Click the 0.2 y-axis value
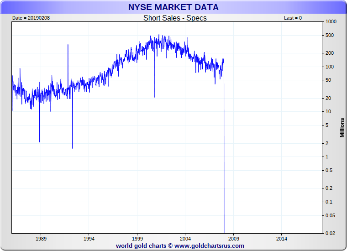Viewport: 347px width, 251px height. (x=329, y=188)
